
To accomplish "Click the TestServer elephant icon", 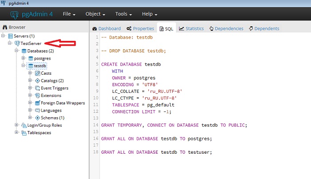I will [x=17, y=44].
